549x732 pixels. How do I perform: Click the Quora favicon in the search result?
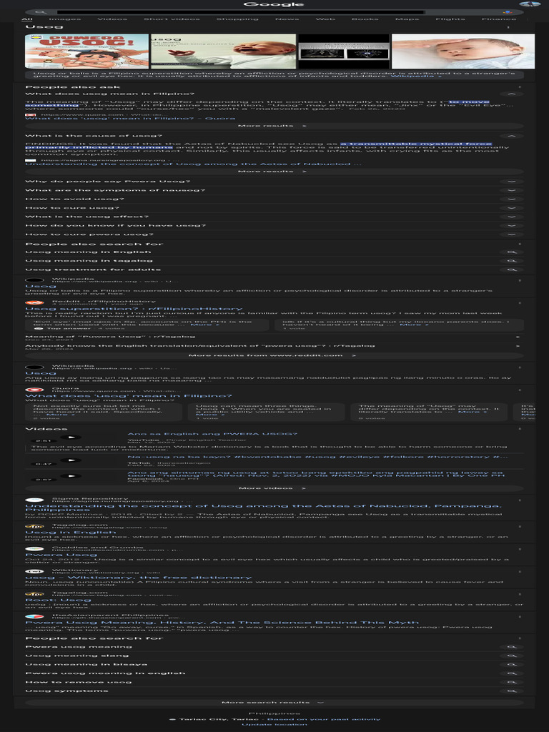[34, 390]
